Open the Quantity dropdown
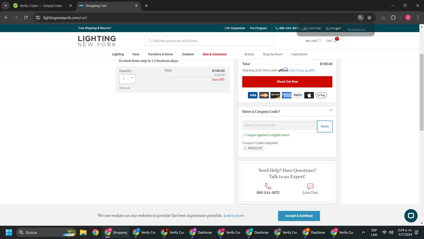This screenshot has height=239, width=424. 127,79
